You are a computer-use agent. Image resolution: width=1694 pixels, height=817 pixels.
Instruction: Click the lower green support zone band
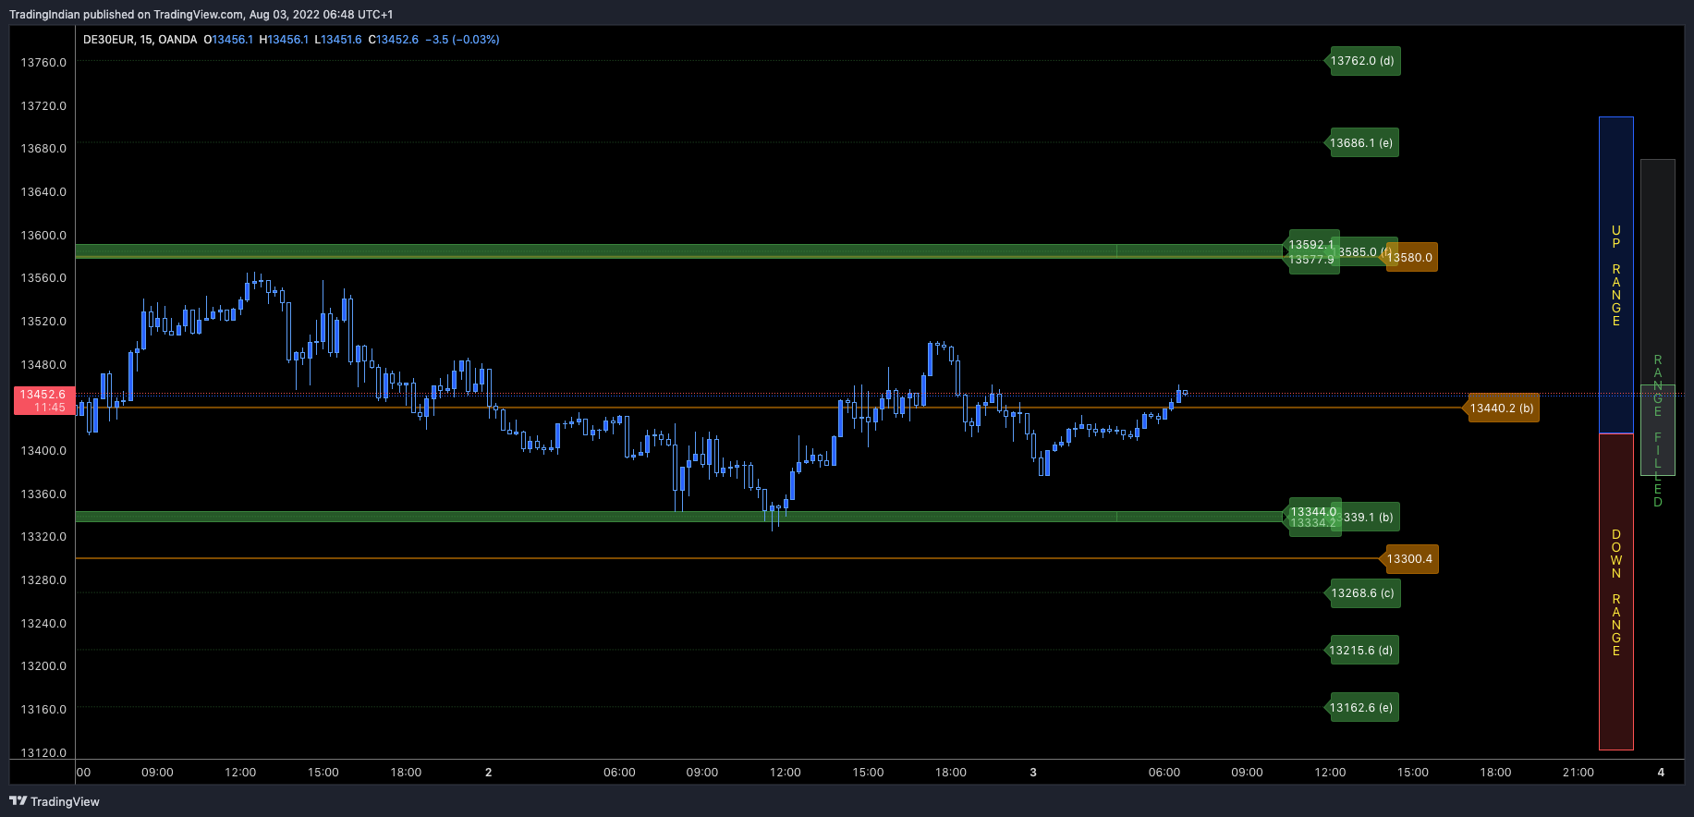679,517
